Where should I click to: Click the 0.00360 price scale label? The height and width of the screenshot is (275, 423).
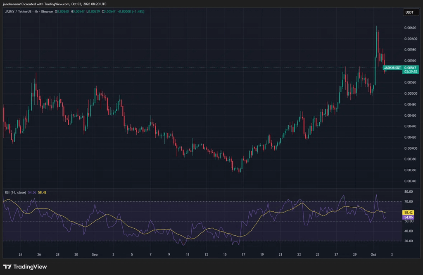[x=411, y=170]
